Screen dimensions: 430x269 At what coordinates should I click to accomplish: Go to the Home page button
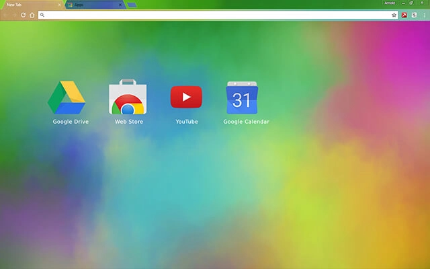point(32,15)
